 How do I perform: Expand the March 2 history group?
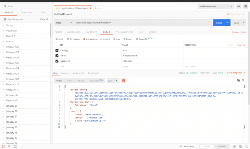[3, 36]
